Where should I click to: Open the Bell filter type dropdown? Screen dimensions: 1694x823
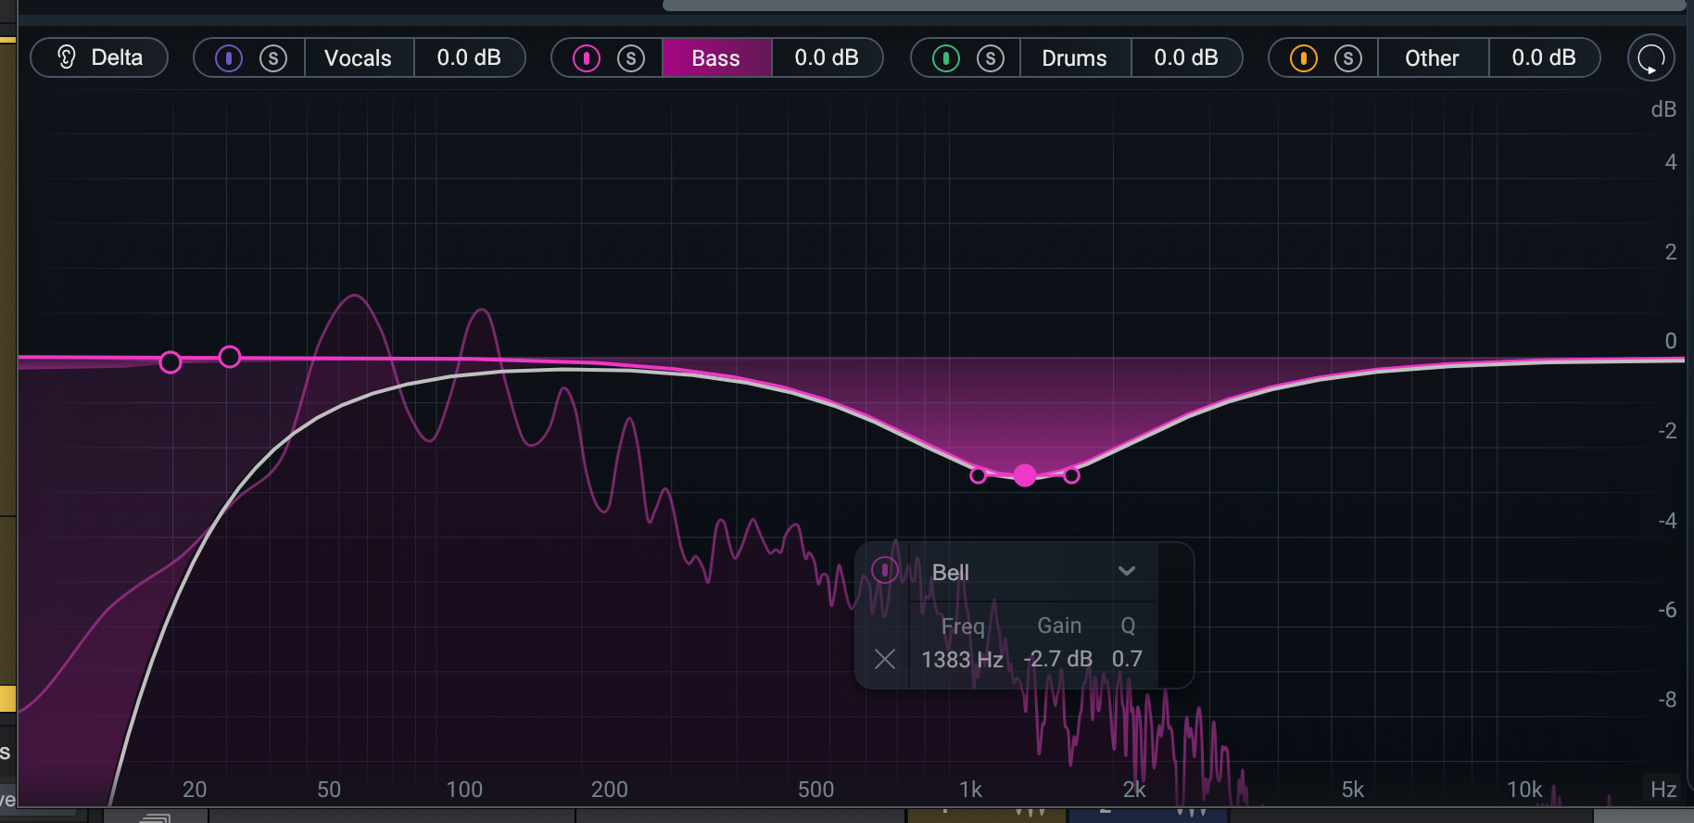tap(1034, 572)
